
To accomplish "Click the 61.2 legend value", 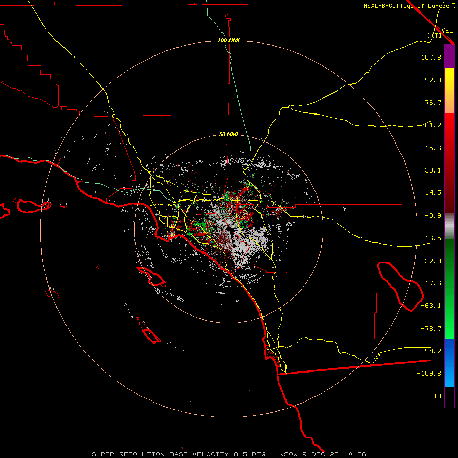I will [x=433, y=125].
